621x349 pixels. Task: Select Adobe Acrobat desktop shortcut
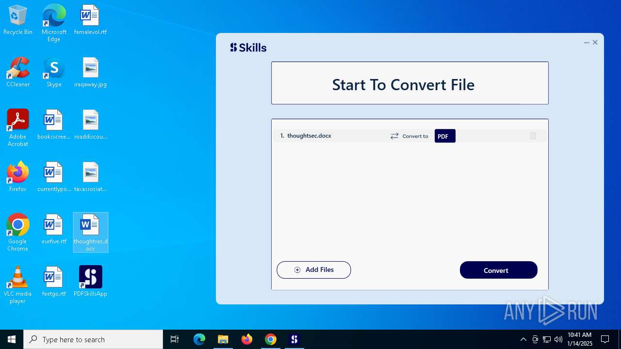pos(18,128)
